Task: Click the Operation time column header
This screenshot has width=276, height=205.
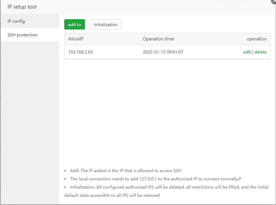Action: tap(158, 39)
